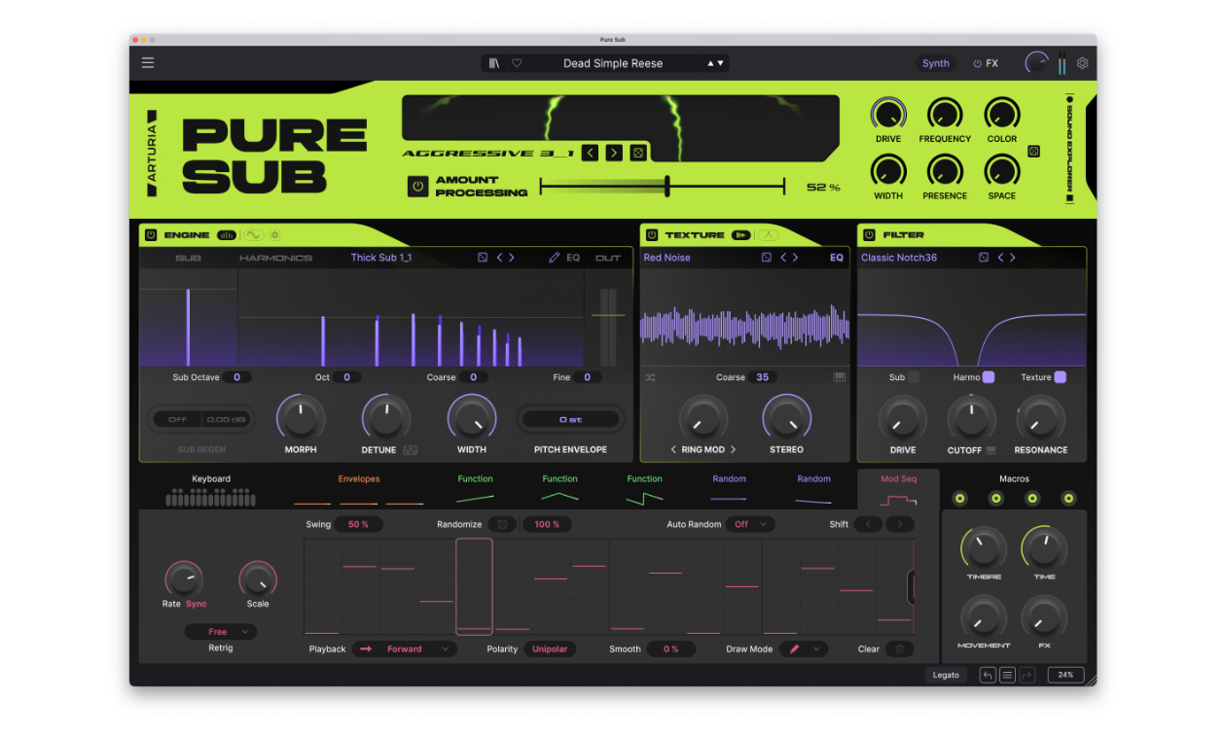
Task: Toggle the Texture section power button
Action: pyautogui.click(x=652, y=235)
